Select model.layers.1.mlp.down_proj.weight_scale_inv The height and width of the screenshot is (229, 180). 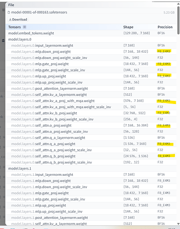click(91, 187)
